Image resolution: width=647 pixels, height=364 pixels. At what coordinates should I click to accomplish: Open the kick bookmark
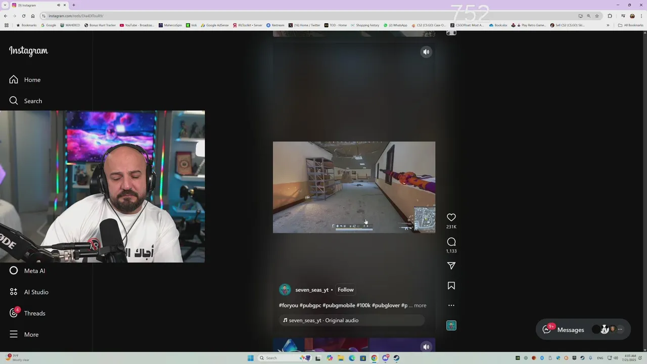[x=192, y=25]
